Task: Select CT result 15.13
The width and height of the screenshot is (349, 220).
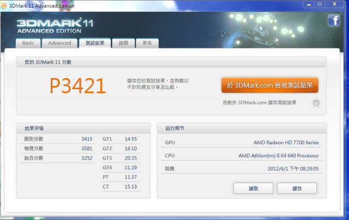Action: (x=131, y=187)
